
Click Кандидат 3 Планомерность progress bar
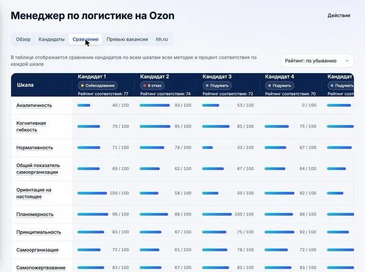coord(217,214)
